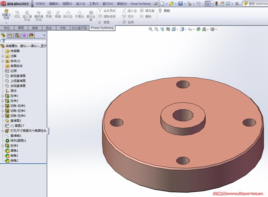Click the Delete (删除) command
The image size is (268, 197).
pos(145,16)
